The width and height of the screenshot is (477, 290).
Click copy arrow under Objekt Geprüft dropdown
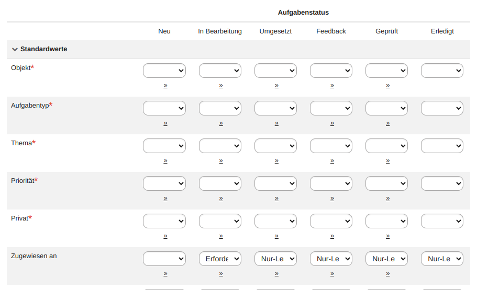click(x=387, y=85)
